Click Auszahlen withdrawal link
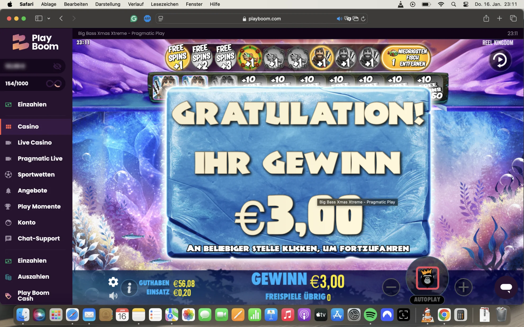The image size is (524, 327). pos(33,277)
